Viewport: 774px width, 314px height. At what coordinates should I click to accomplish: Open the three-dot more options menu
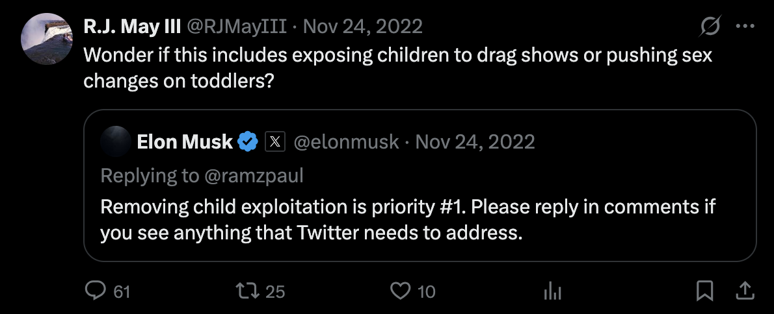[x=745, y=27]
